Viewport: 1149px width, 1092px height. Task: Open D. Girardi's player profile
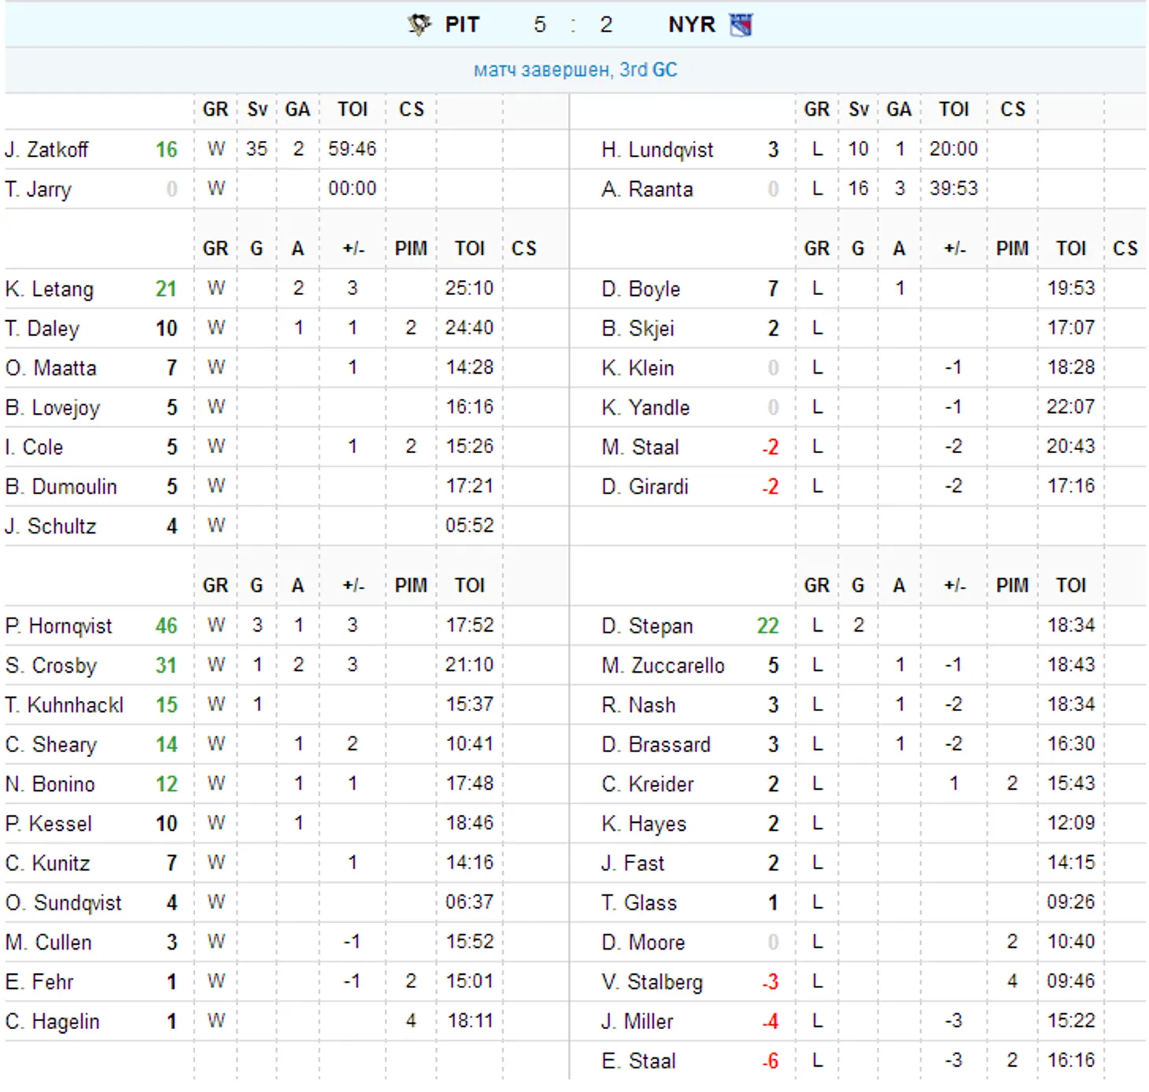tap(645, 487)
